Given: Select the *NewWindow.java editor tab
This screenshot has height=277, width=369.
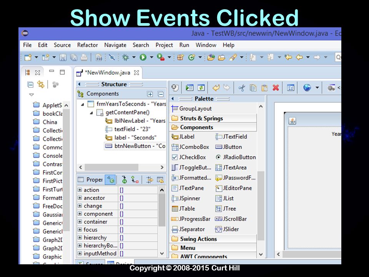Looking at the screenshot, I should tap(107, 73).
